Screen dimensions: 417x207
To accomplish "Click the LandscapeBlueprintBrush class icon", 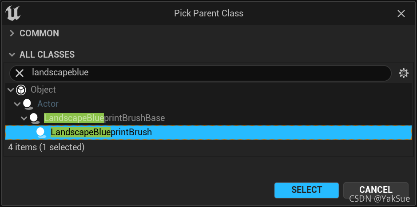I will pos(41,133).
